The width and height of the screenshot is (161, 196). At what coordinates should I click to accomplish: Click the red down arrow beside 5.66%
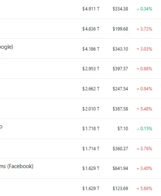coord(138,189)
